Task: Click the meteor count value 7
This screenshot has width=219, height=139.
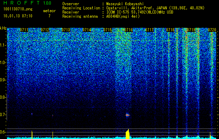Action: point(49,16)
